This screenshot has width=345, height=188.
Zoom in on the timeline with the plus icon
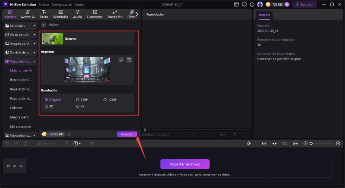coord(338,143)
